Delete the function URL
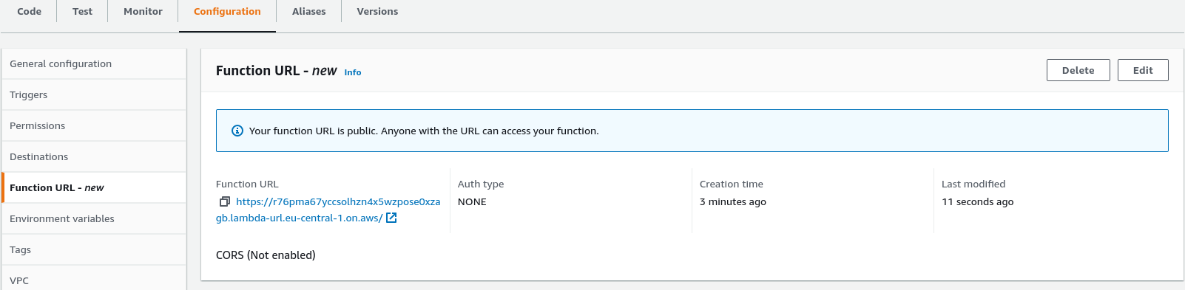This screenshot has width=1185, height=290. click(1078, 70)
